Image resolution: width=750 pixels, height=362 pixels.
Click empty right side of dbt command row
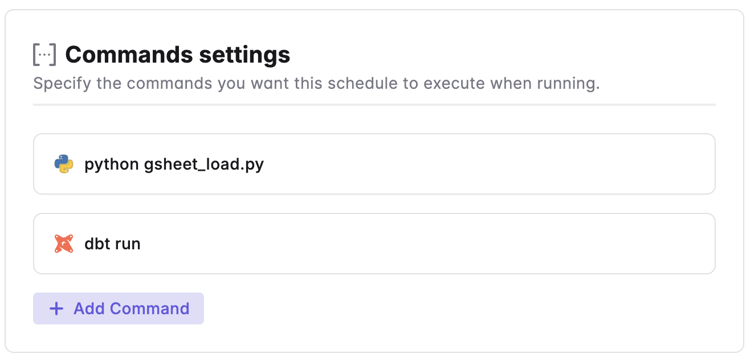click(513, 244)
